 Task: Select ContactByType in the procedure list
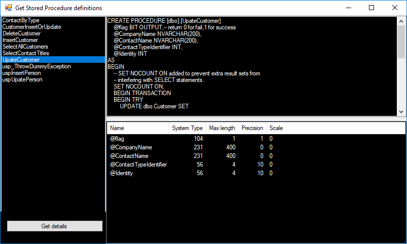point(53,20)
